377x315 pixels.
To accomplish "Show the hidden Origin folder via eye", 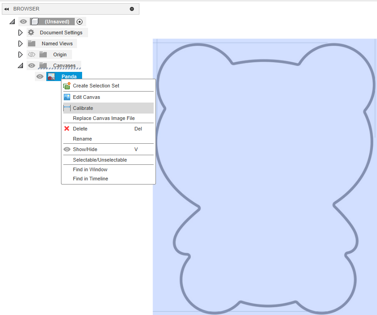I will click(32, 55).
